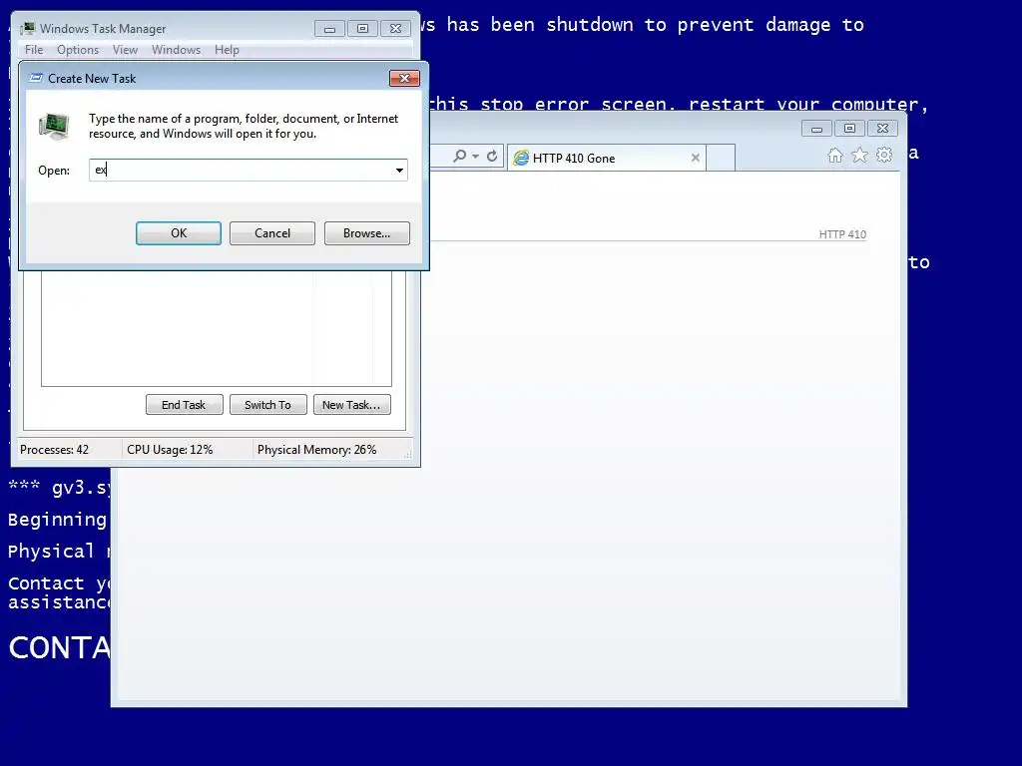Open the IE search magnifier icon
The image size is (1022, 766).
tap(460, 157)
